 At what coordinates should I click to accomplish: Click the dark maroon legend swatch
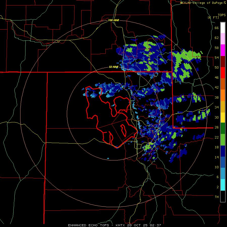(x=223, y=62)
